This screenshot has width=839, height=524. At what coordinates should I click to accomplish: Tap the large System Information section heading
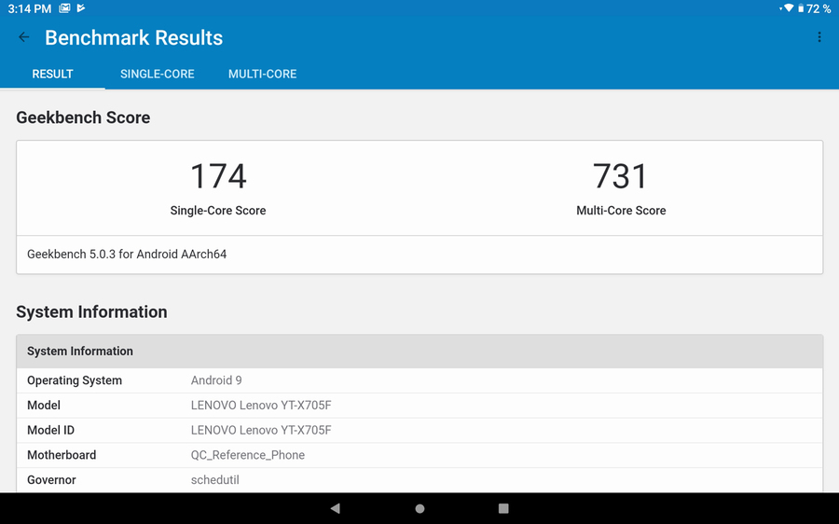pos(91,311)
